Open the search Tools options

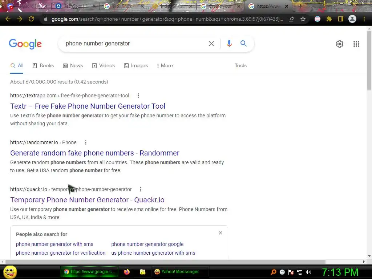(x=240, y=66)
